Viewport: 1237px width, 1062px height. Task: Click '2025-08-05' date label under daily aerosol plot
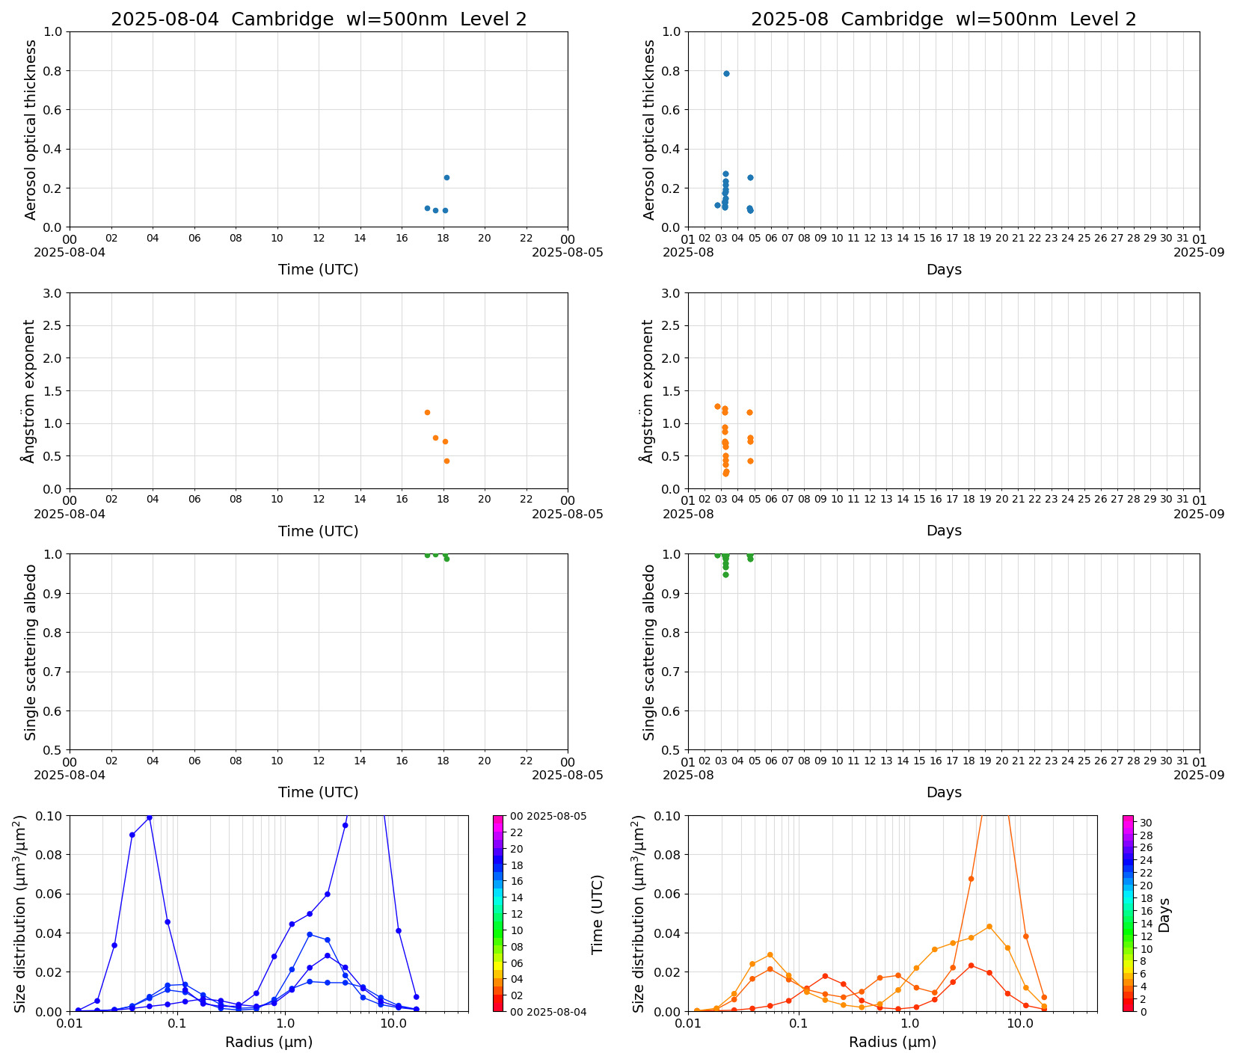(x=568, y=252)
